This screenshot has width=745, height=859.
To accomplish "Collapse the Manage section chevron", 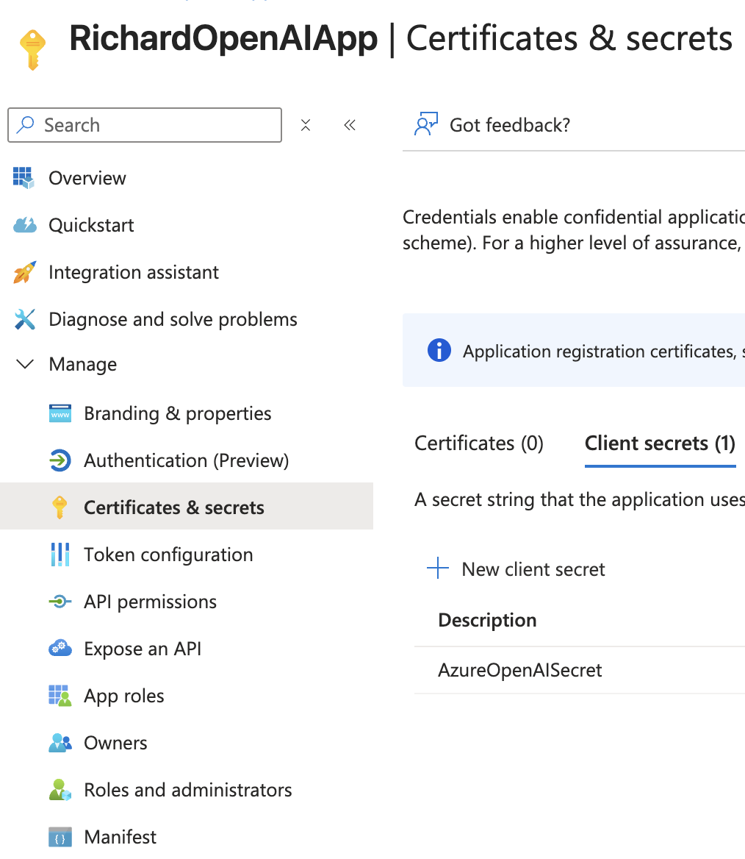I will (x=25, y=364).
